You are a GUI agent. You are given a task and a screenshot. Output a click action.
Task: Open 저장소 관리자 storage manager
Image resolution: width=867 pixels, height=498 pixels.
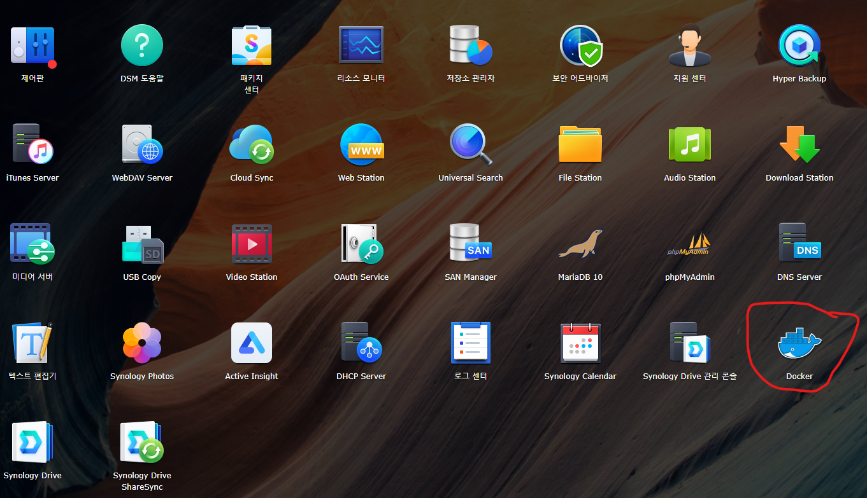tap(471, 45)
